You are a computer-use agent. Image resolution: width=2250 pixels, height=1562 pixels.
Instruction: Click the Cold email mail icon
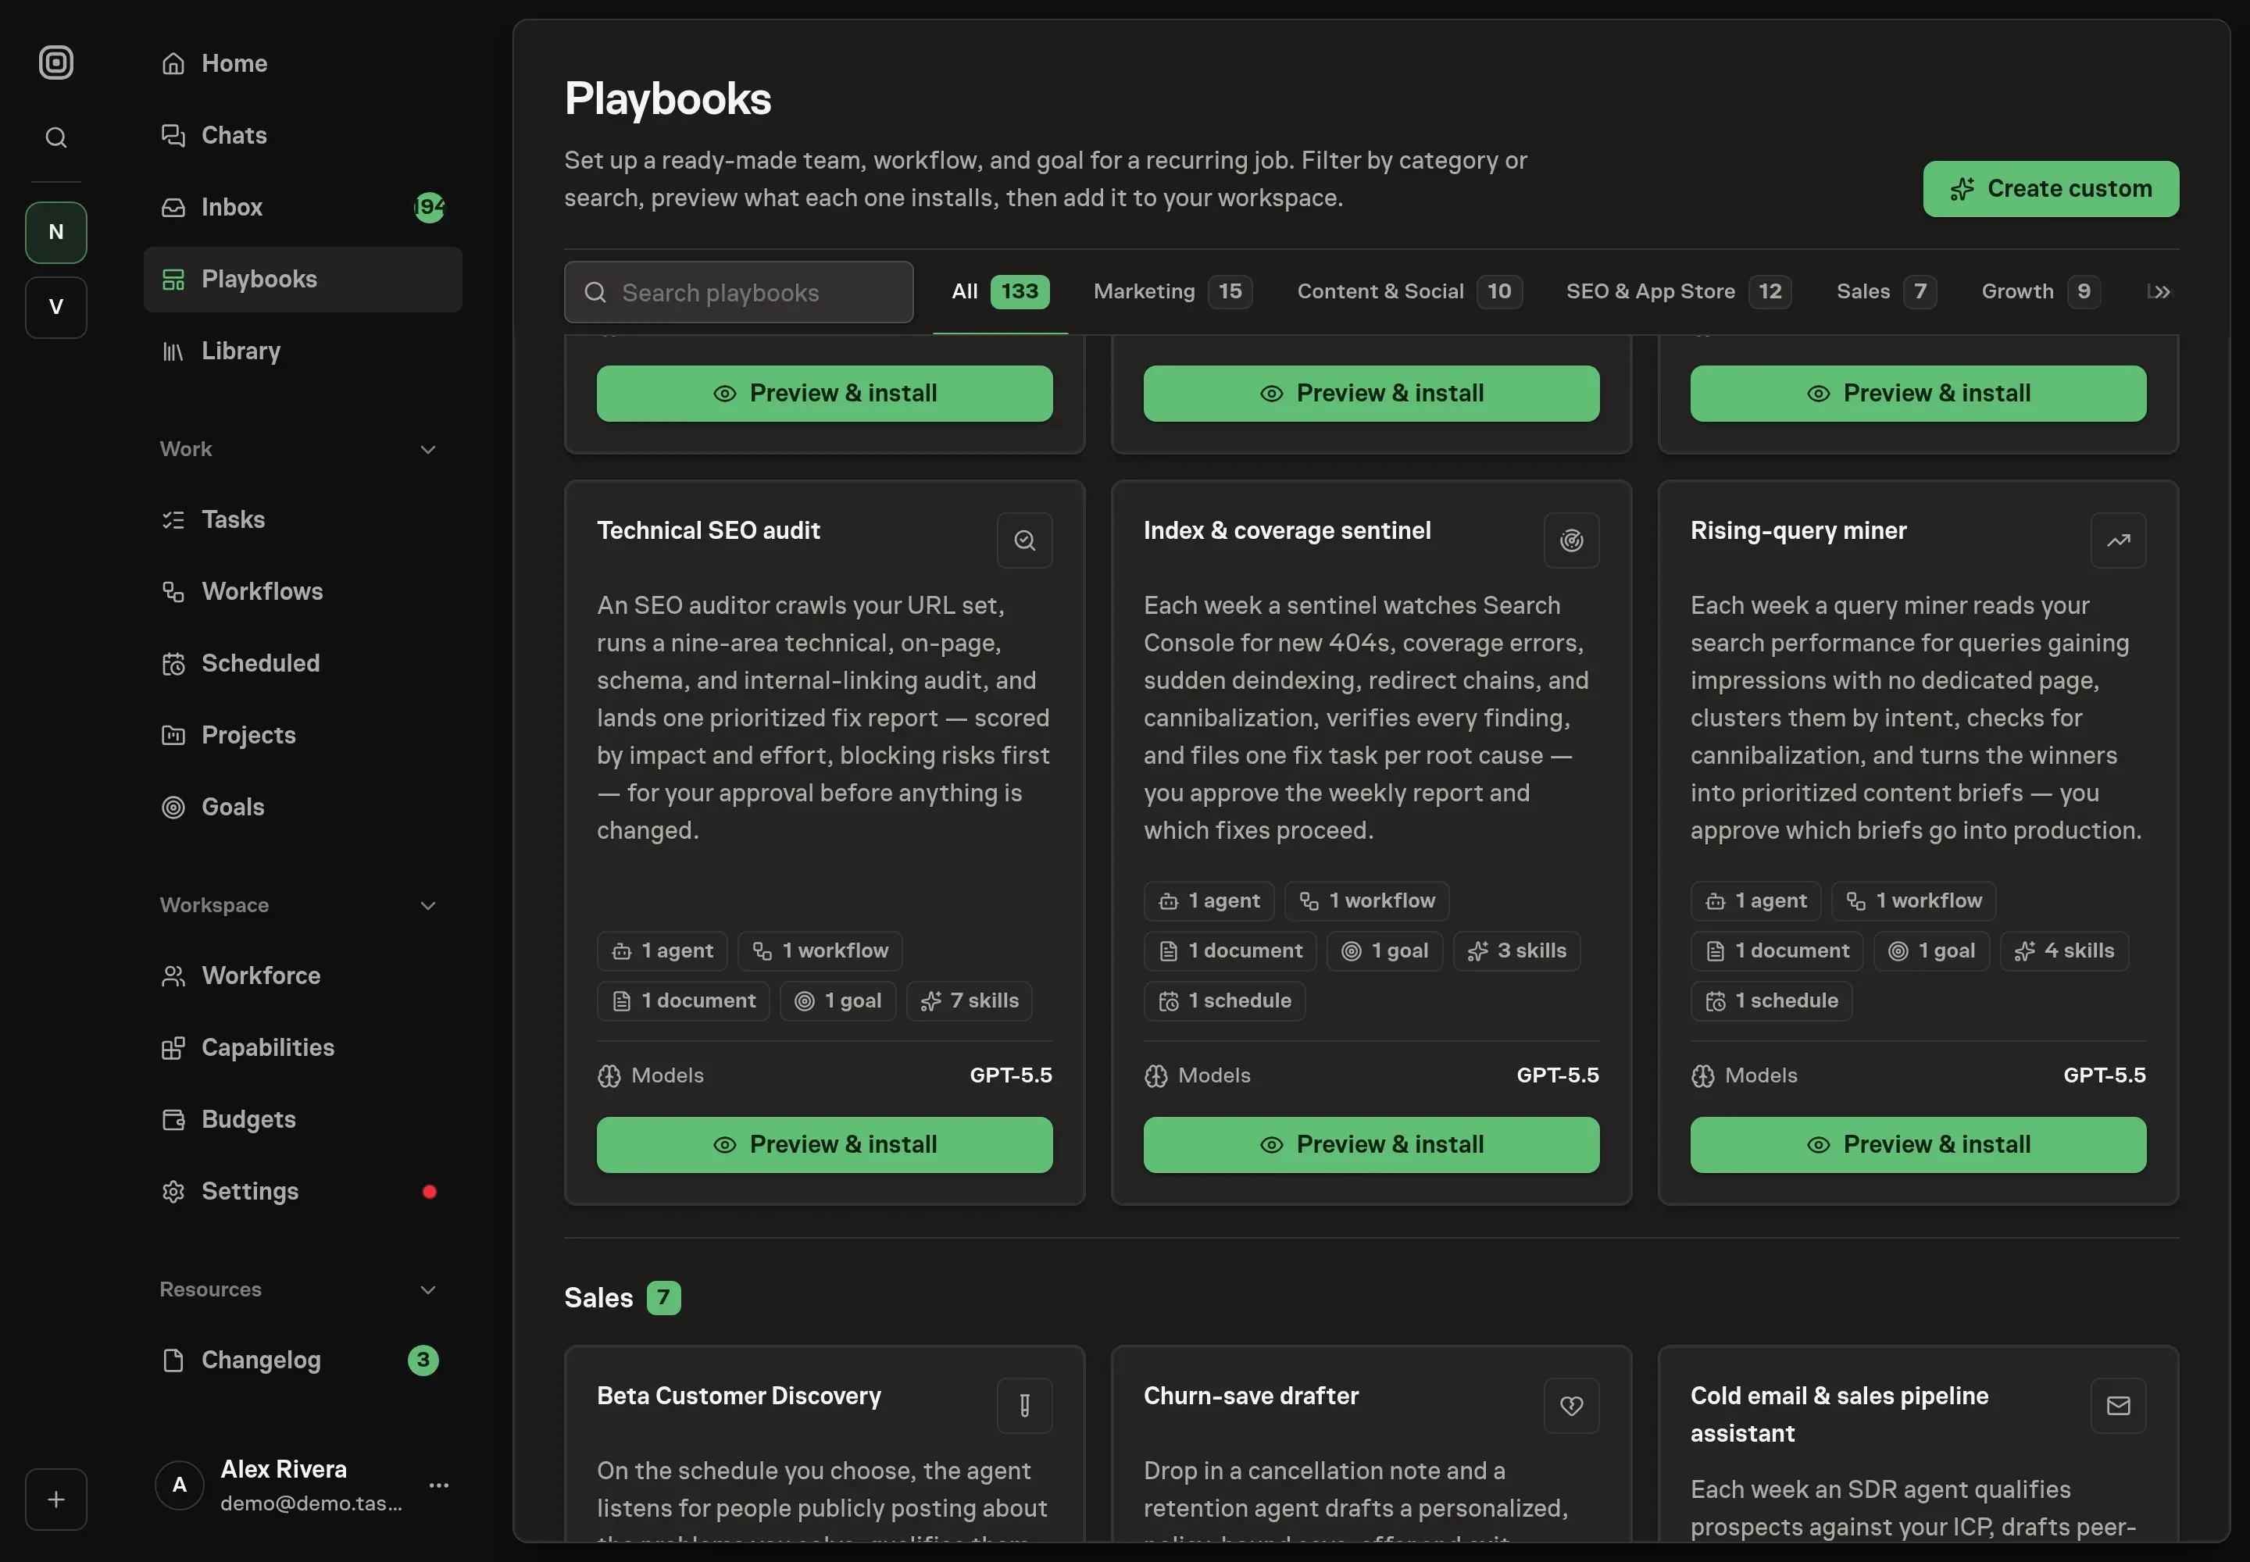click(x=2118, y=1405)
